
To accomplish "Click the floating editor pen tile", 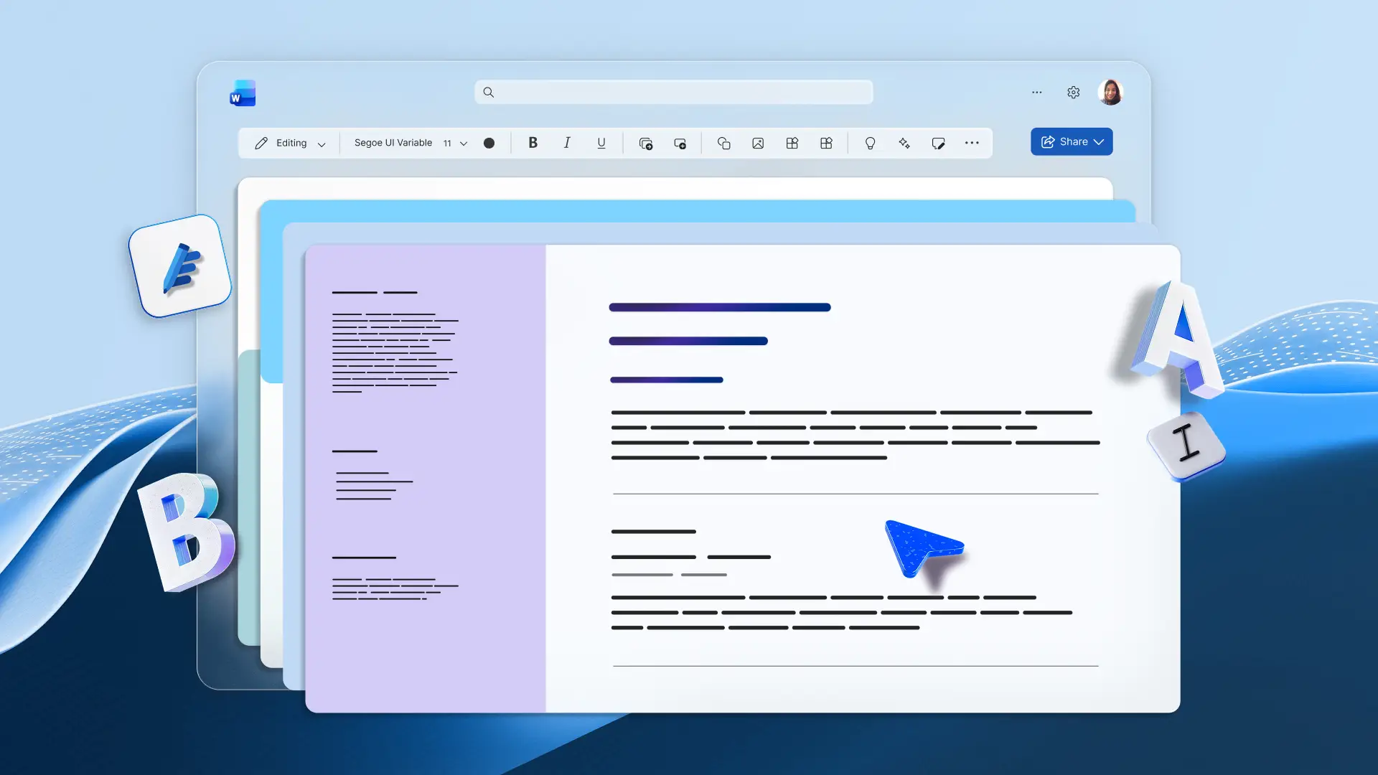I will (x=180, y=266).
